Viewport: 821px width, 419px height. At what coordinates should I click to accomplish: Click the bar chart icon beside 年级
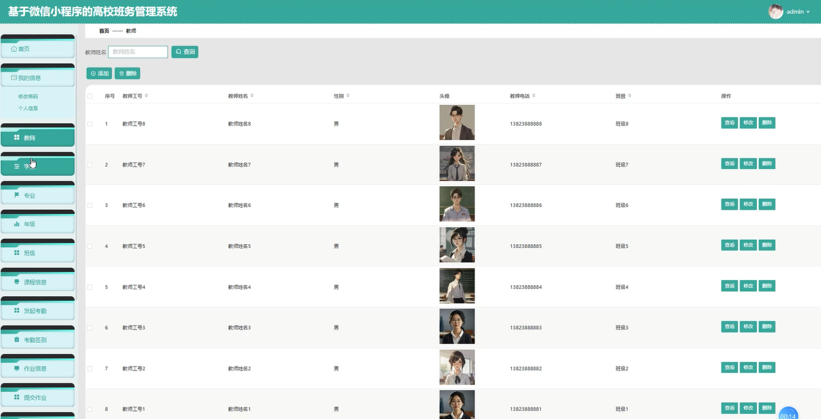(x=17, y=224)
